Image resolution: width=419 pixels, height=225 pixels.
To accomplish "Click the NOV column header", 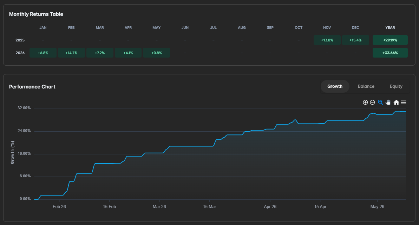I will point(327,27).
